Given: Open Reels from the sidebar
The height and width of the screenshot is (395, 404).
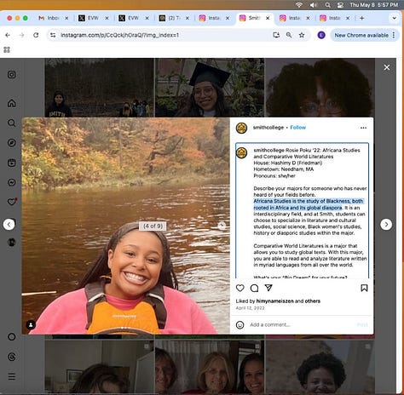Looking at the screenshot, I should pyautogui.click(x=12, y=163).
